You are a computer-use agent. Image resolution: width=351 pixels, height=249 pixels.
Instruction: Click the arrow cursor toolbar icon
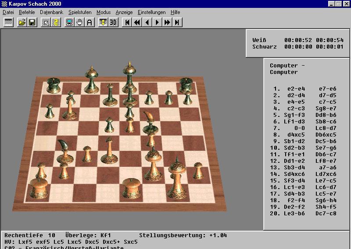tap(46, 22)
